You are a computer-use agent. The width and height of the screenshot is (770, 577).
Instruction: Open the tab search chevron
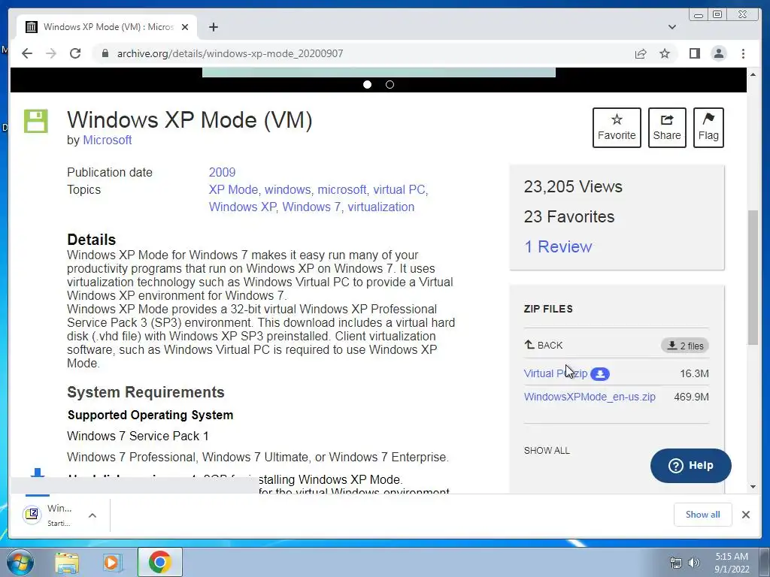672,27
